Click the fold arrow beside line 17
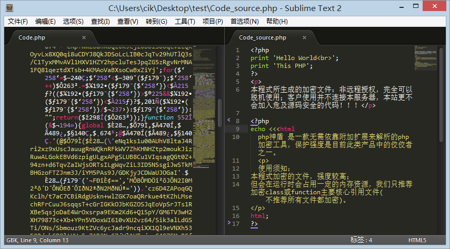Screen dimensions: 450x249 pyautogui.click(x=229, y=223)
